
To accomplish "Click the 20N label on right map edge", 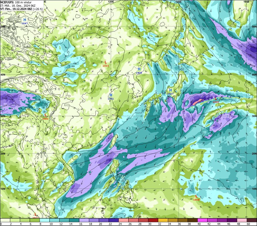I will tap(254, 154).
